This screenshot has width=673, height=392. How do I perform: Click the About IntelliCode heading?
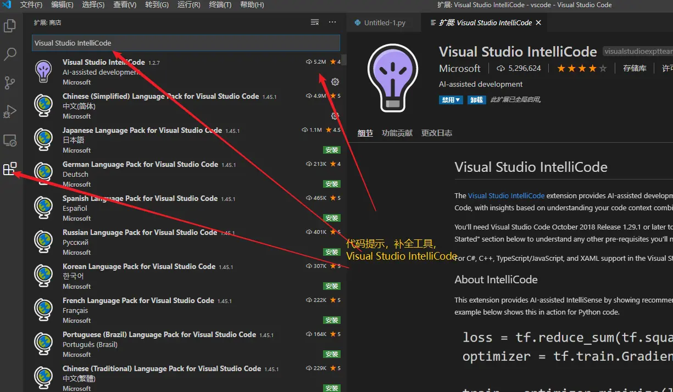point(496,279)
